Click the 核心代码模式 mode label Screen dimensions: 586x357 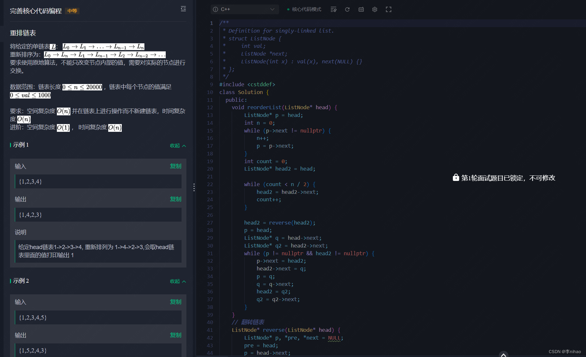point(307,9)
